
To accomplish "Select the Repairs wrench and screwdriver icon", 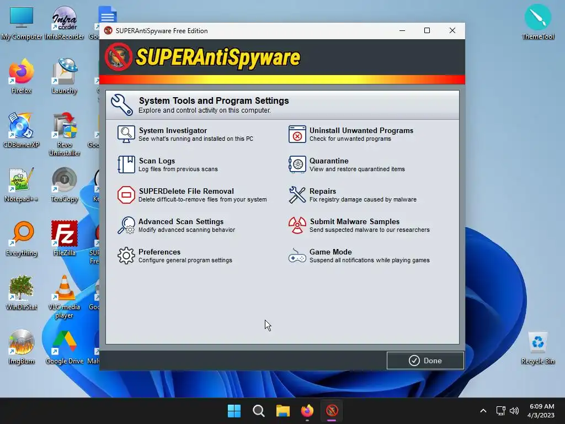I will pos(297,195).
